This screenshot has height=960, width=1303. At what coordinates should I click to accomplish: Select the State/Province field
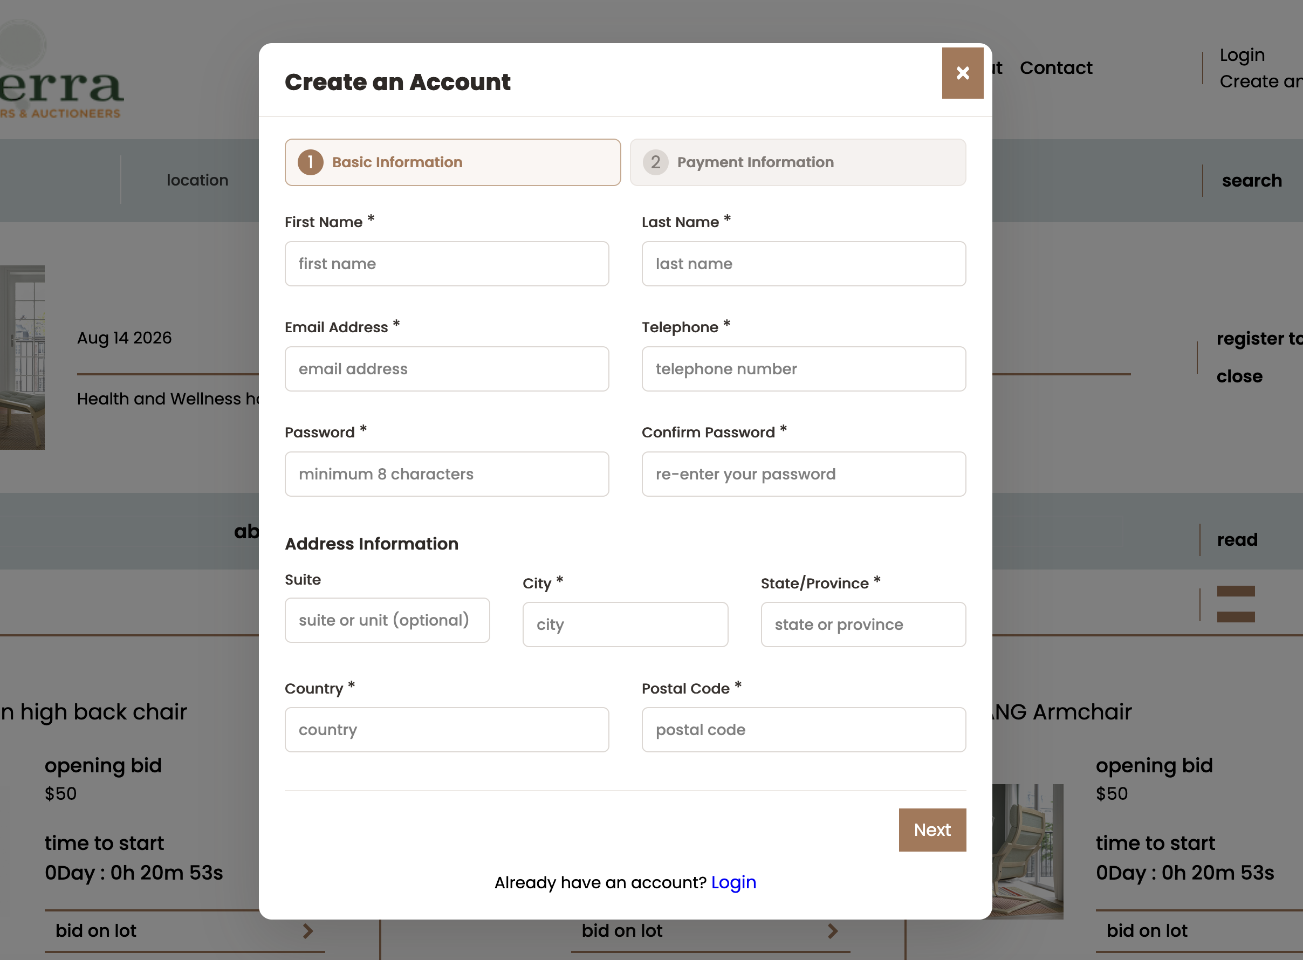click(x=863, y=625)
